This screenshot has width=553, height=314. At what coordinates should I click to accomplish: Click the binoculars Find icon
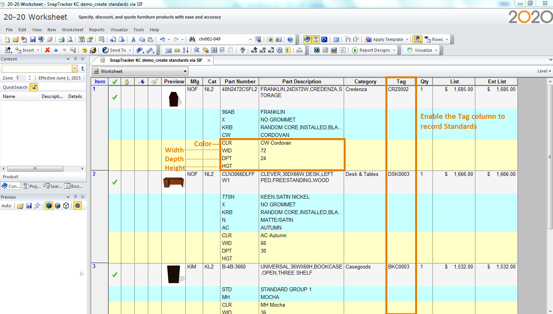pyautogui.click(x=192, y=39)
